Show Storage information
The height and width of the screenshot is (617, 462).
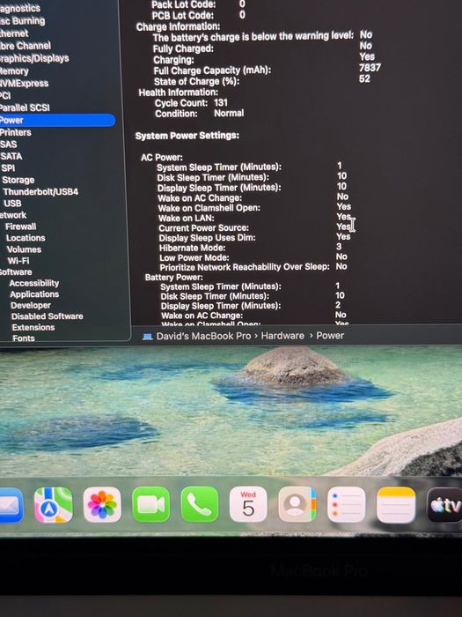coord(18,180)
